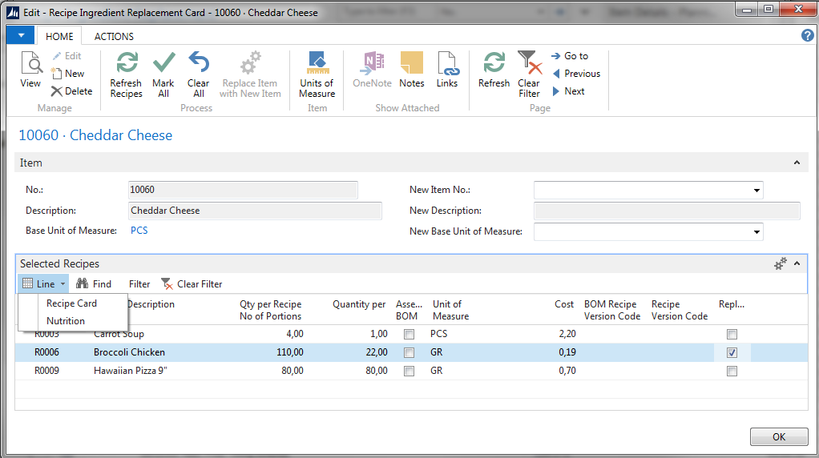819x458 pixels.
Task: Click the help question mark icon
Action: [x=807, y=36]
